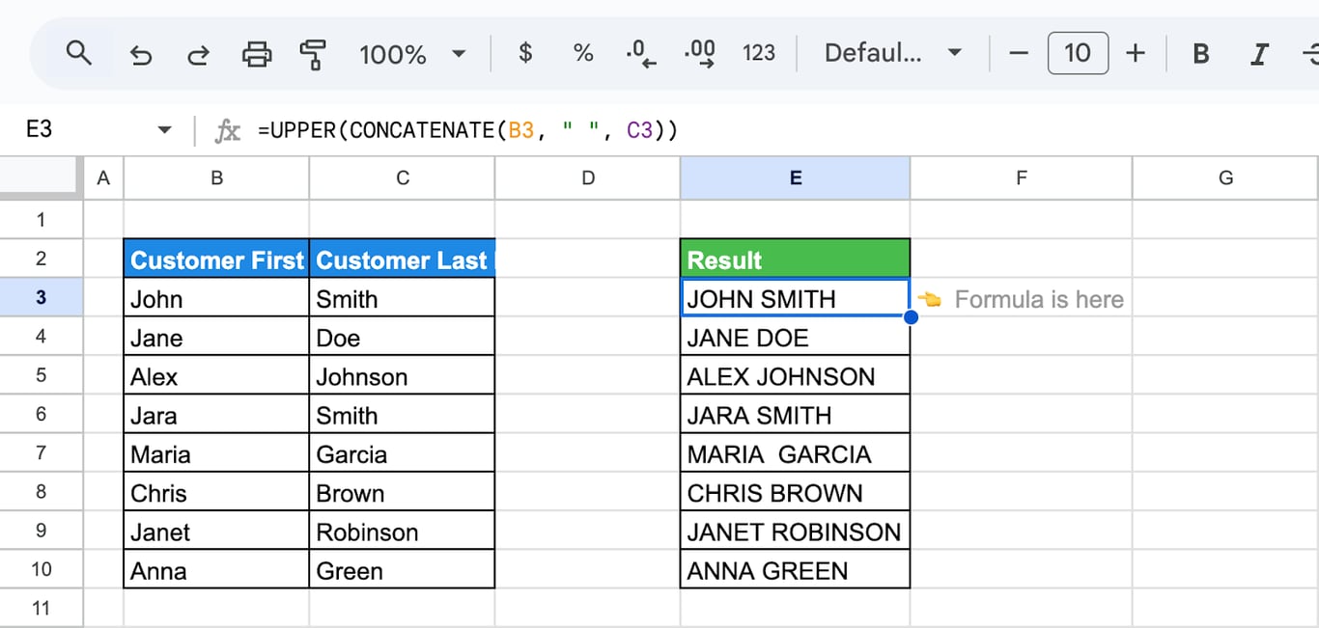Undo the last action

point(141,55)
